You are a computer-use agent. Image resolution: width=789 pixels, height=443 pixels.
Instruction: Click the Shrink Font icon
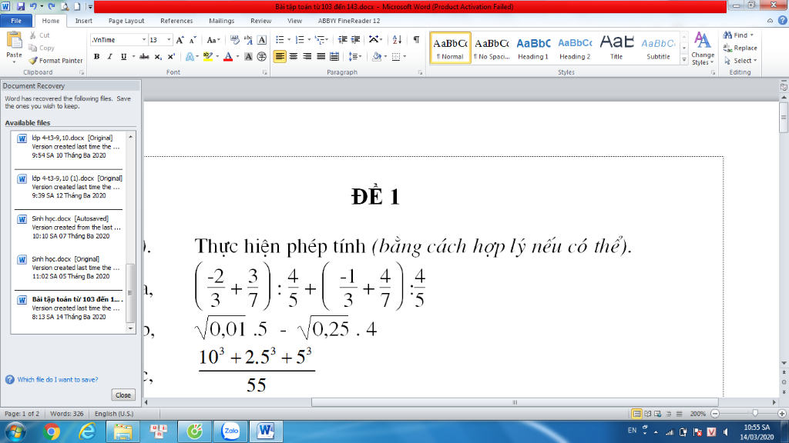(192, 40)
